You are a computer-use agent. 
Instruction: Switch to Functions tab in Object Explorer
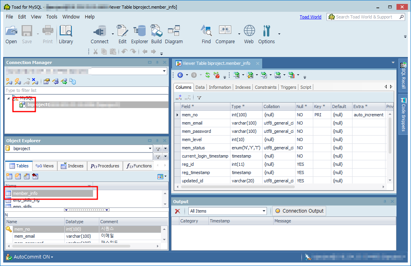tap(139, 166)
